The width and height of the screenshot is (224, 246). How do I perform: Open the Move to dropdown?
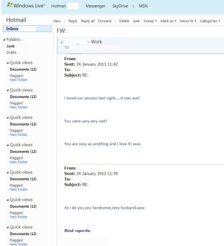(188, 21)
